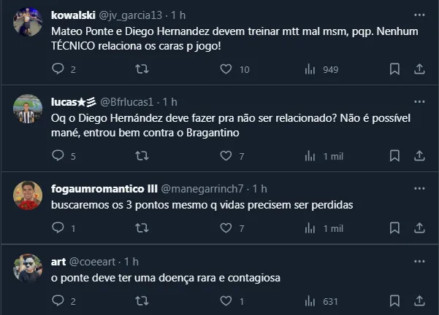This screenshot has width=439, height=315.
Task: Open more options on fogaumromantico III's tweet
Action: tap(419, 188)
